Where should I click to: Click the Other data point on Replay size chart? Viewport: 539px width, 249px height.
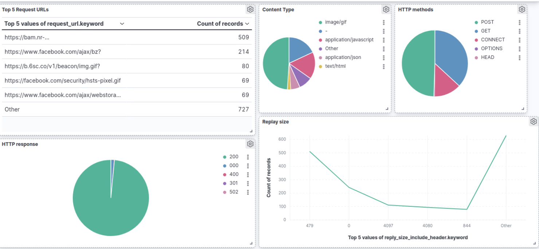(506, 135)
